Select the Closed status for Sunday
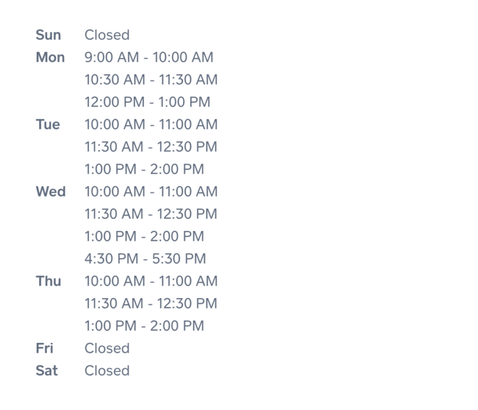The image size is (478, 410). point(107,35)
